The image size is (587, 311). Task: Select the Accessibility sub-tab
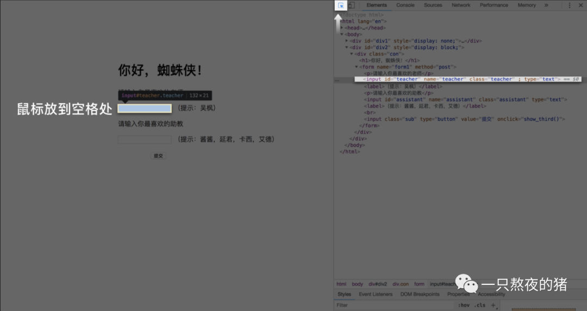pos(491,294)
